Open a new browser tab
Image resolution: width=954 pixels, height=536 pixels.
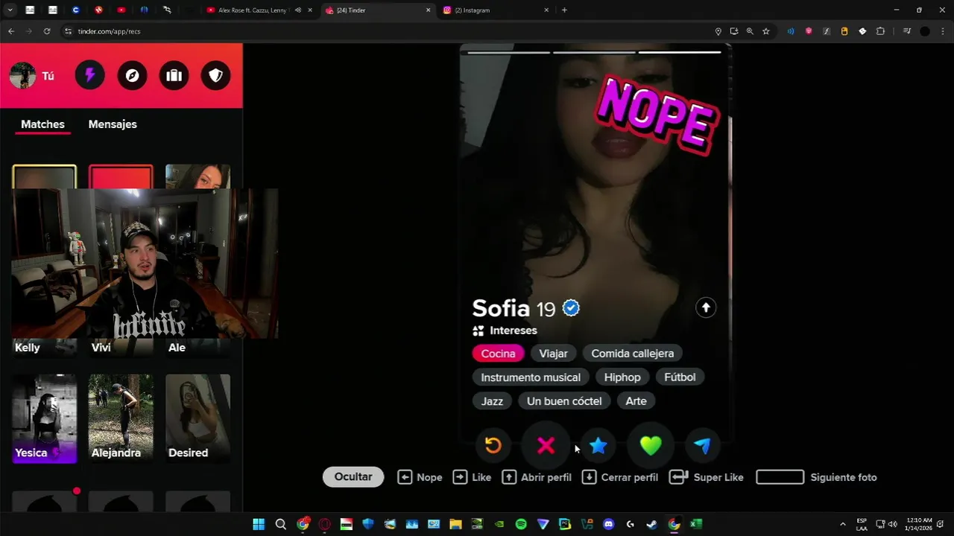564,10
